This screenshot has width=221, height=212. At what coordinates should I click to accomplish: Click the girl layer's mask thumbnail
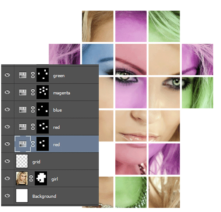(x=41, y=179)
